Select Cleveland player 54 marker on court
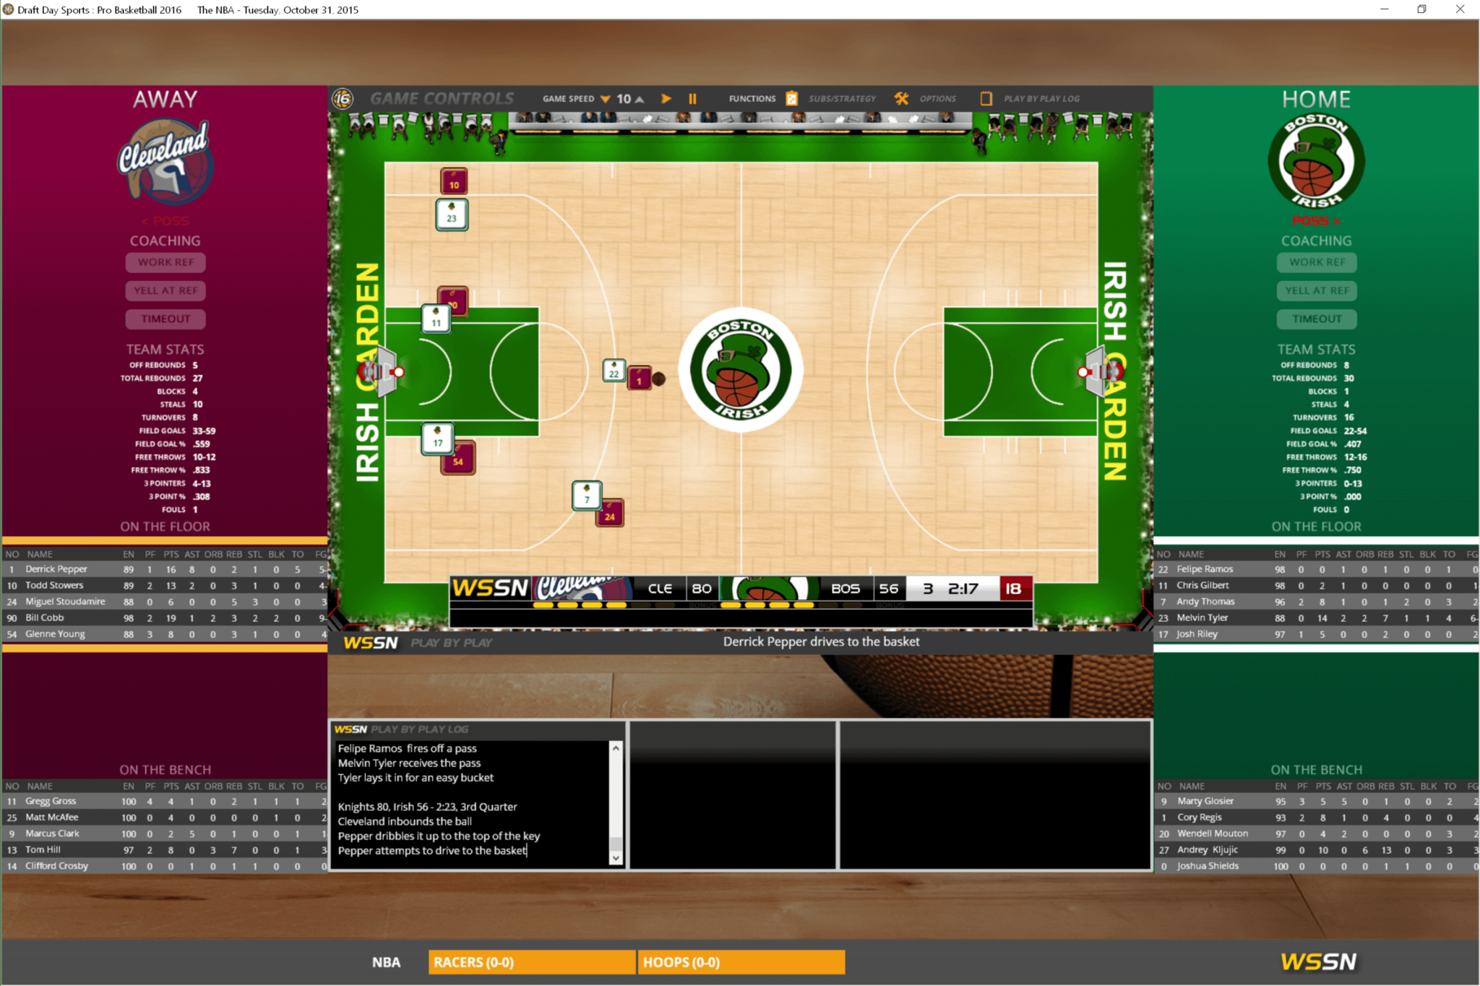1480x986 pixels. 458,459
